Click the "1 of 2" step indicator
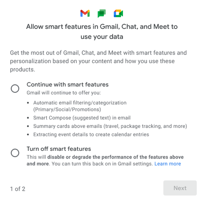 click(x=18, y=189)
